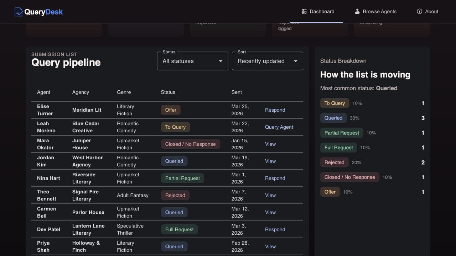Screen dimensions: 456x256
Task: Click Respond for Dev Patel
Action: click(x=275, y=229)
